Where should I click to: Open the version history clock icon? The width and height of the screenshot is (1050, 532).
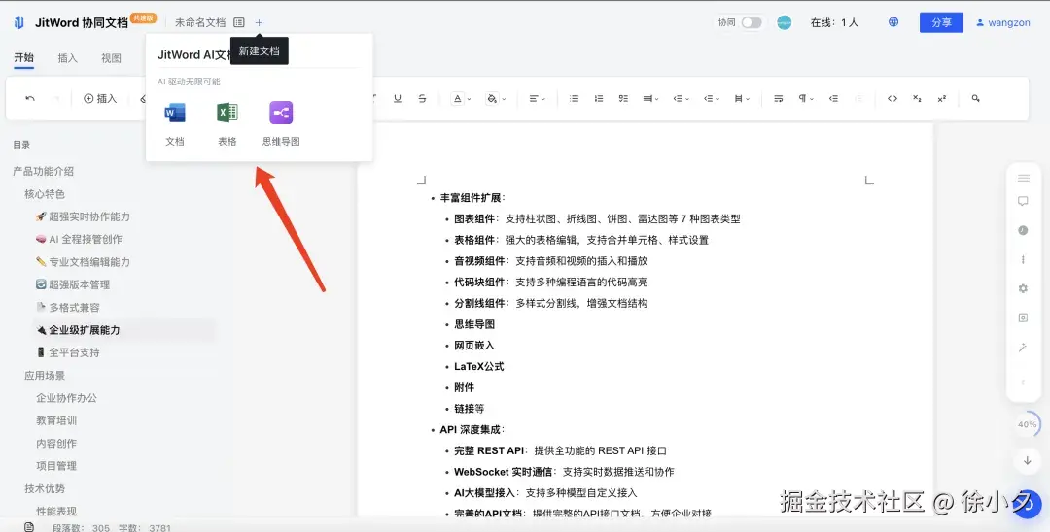(x=1023, y=230)
